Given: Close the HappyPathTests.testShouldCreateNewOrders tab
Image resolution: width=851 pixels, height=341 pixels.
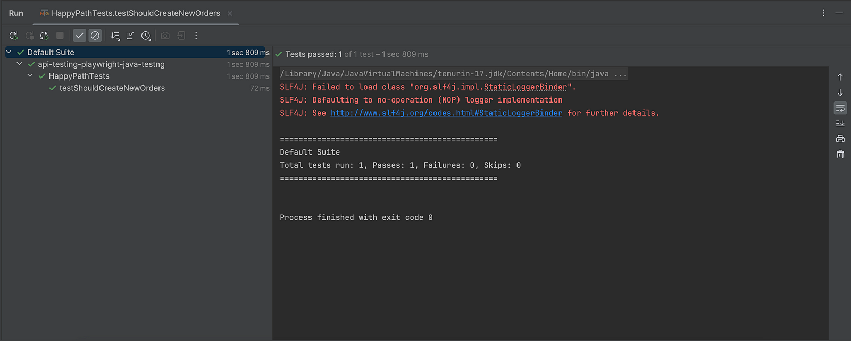Looking at the screenshot, I should pyautogui.click(x=230, y=14).
